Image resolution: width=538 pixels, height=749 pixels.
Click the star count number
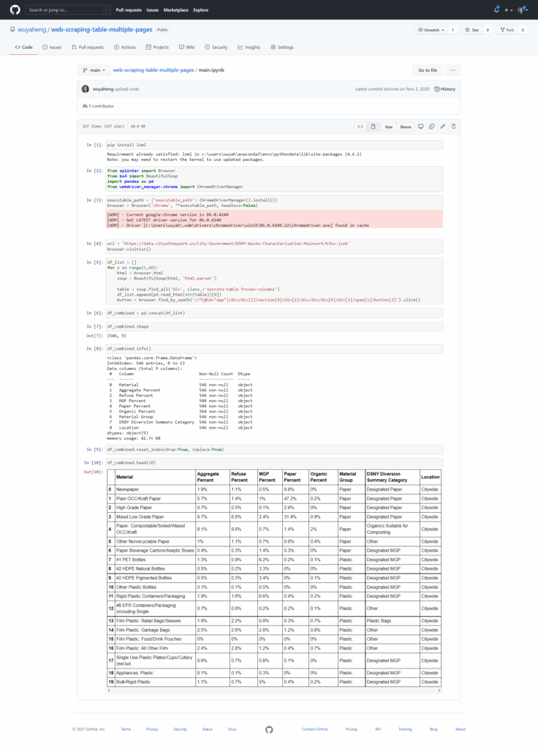coord(488,29)
